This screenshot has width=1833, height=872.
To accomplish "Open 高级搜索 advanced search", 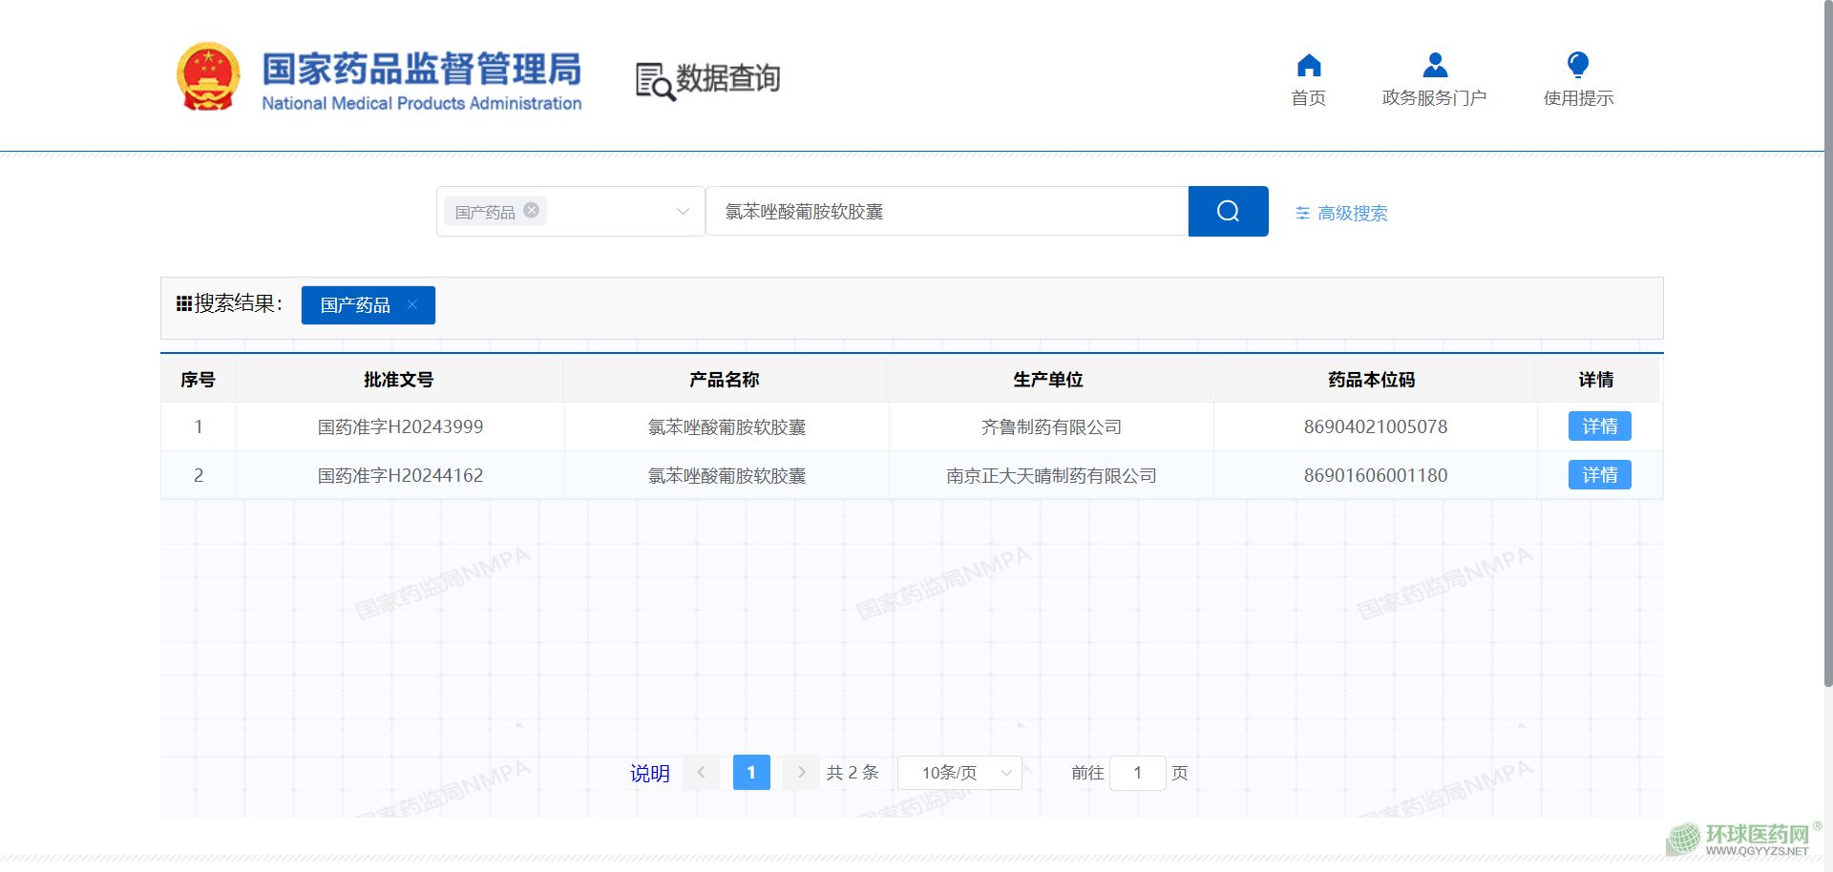I will point(1341,213).
